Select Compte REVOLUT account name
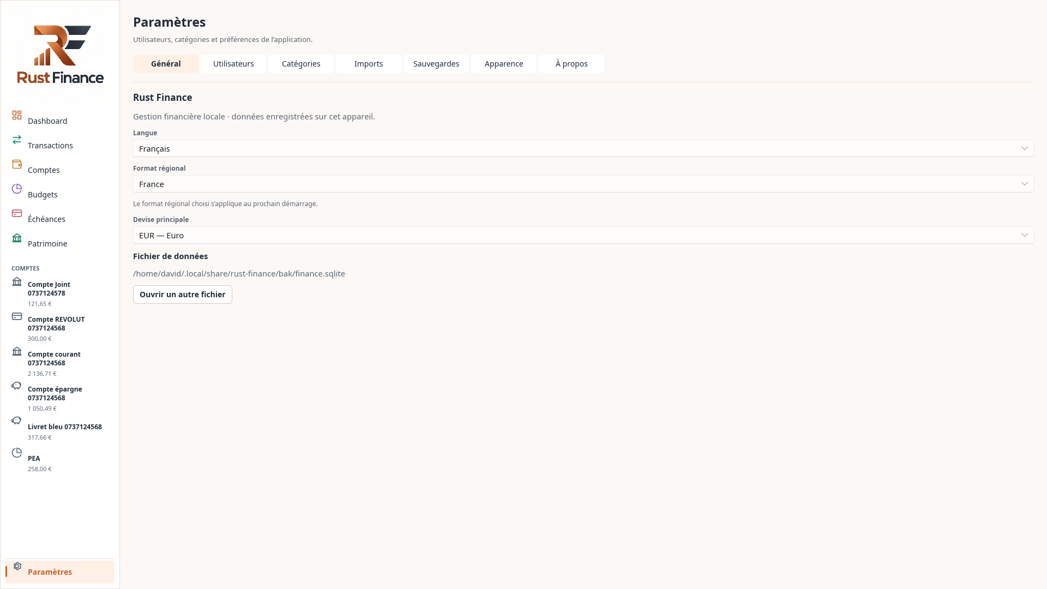This screenshot has height=589, width=1047. [x=56, y=324]
